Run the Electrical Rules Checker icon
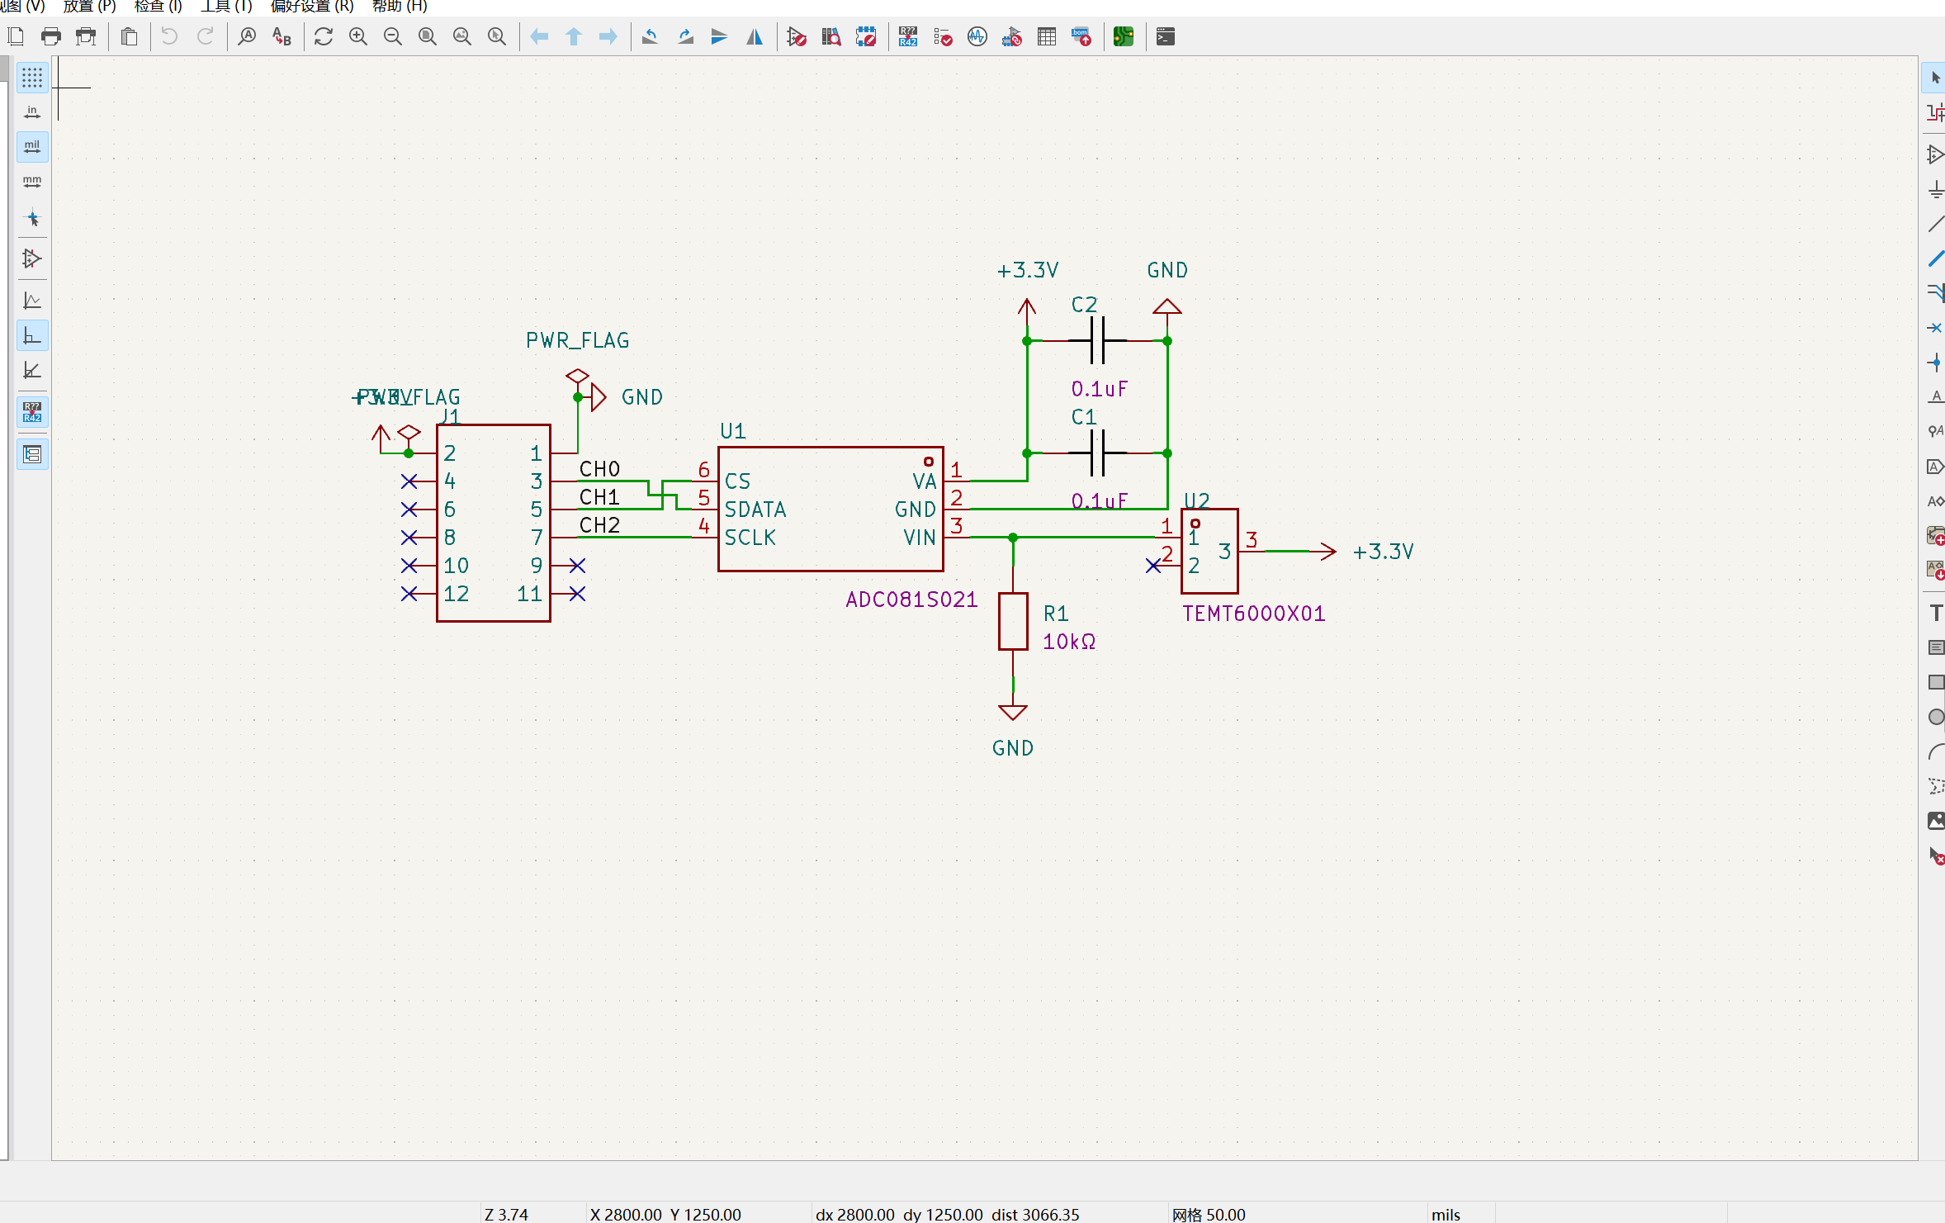 943,36
